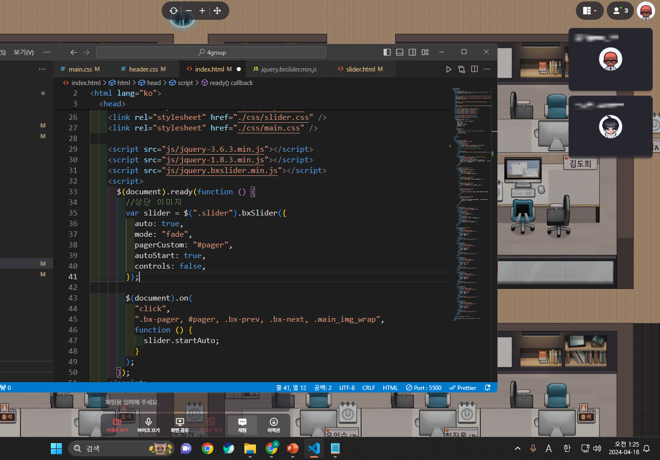660x460 pixels.
Task: Select the index.html editor tab
Action: tap(213, 69)
